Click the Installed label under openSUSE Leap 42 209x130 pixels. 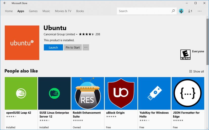coord(11,127)
